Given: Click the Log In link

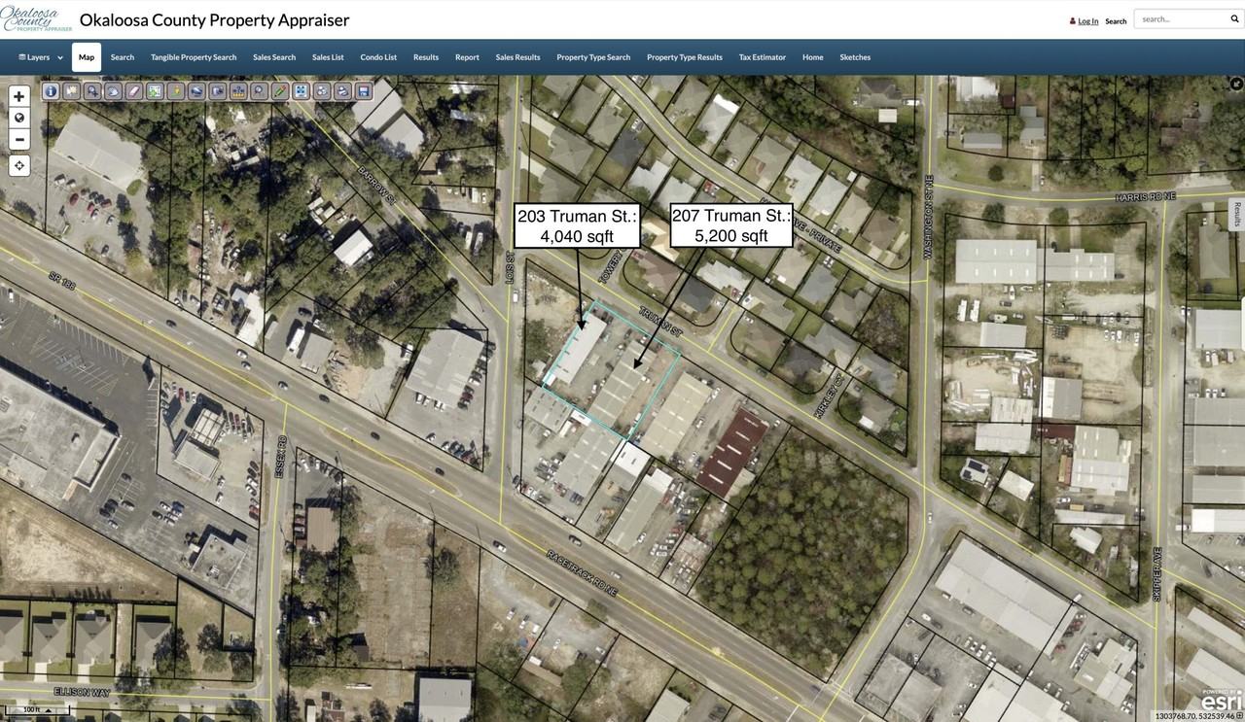Looking at the screenshot, I should point(1087,21).
